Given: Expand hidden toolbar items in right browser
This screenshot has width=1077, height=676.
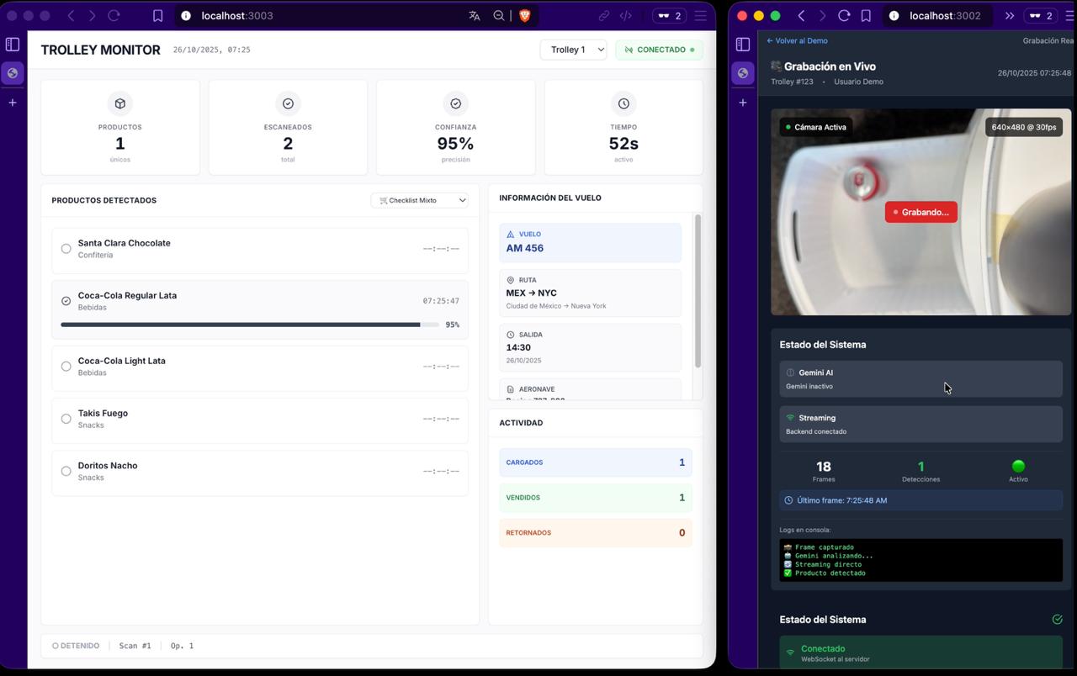Looking at the screenshot, I should point(1009,15).
